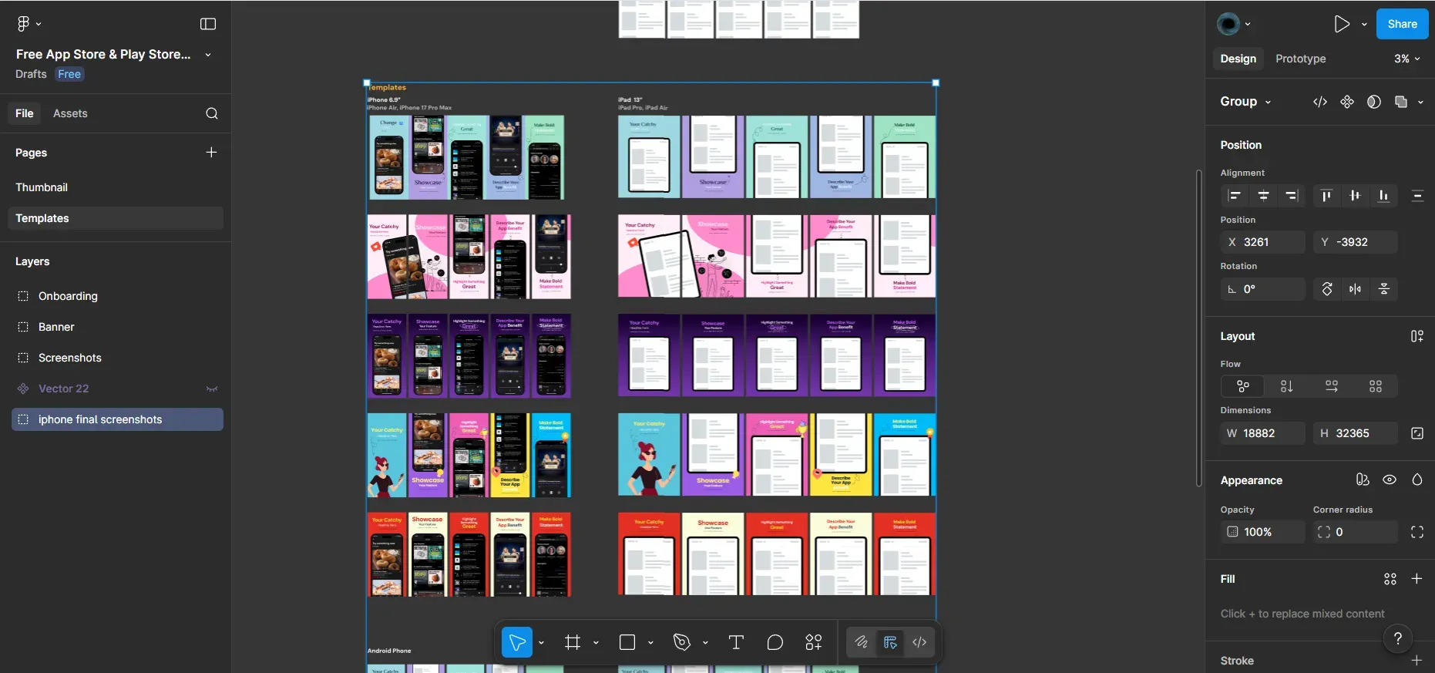
Task: Select the Rectangle shape tool
Action: click(627, 642)
